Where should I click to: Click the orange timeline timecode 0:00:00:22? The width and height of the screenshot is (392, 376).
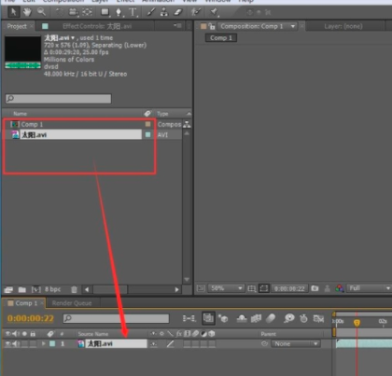pyautogui.click(x=31, y=318)
